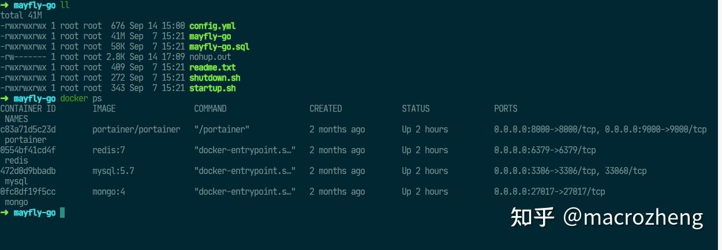Click the mayfly-go executable file name
Viewport: 722px width, 250px height.
click(x=210, y=36)
